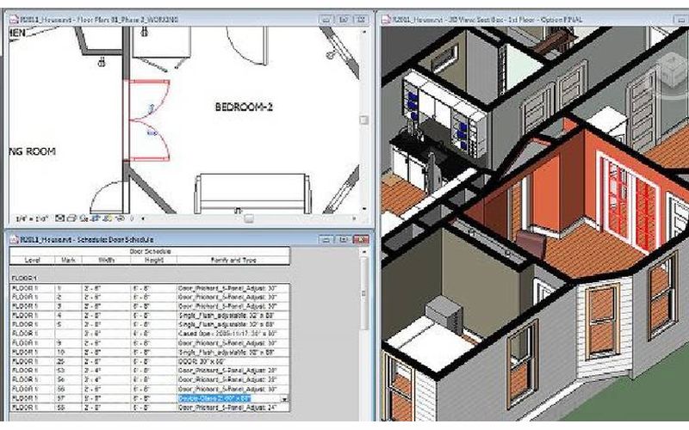Click the Door Schedule scroll-up arrow
The image size is (689, 430).
[x=363, y=252]
